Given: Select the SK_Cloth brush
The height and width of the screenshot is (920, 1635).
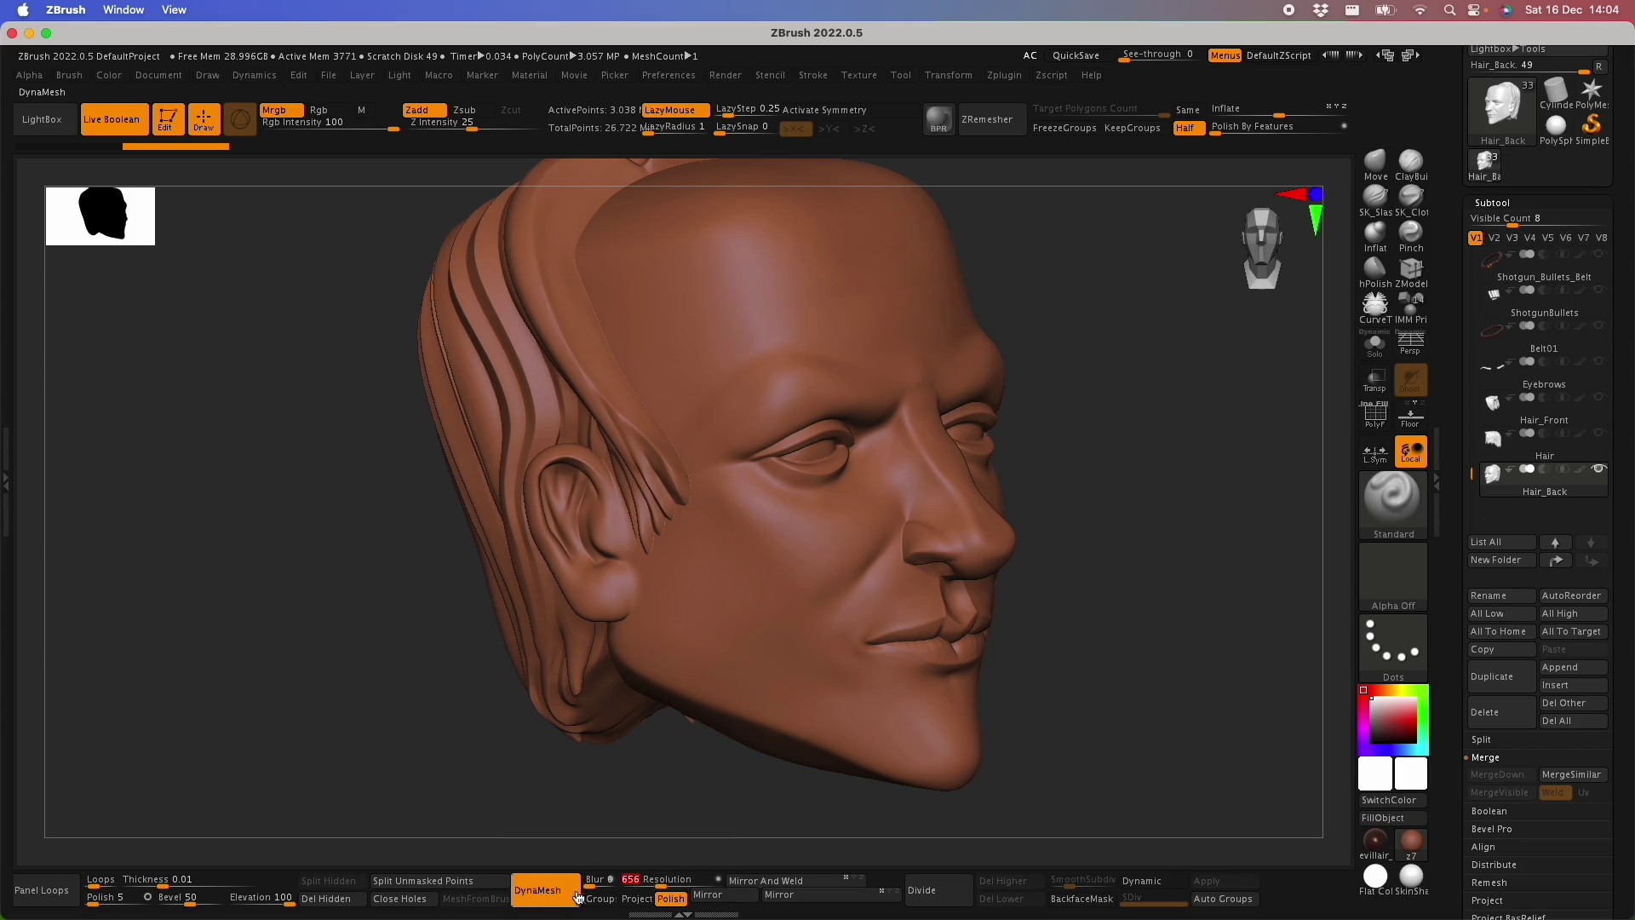Looking at the screenshot, I should pos(1410,200).
